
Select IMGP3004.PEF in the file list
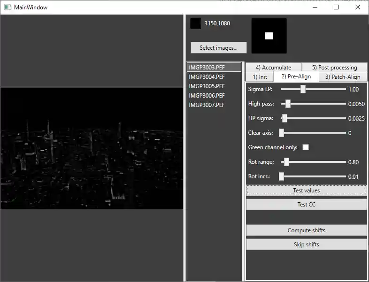click(x=207, y=77)
